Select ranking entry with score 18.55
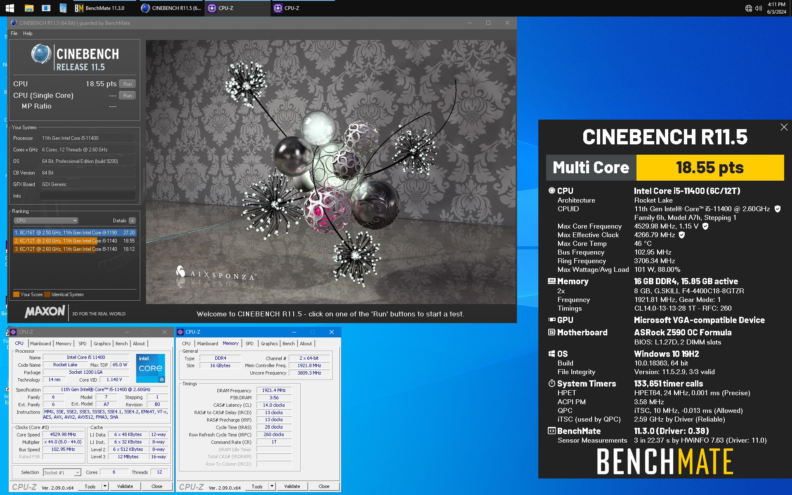 (75, 241)
